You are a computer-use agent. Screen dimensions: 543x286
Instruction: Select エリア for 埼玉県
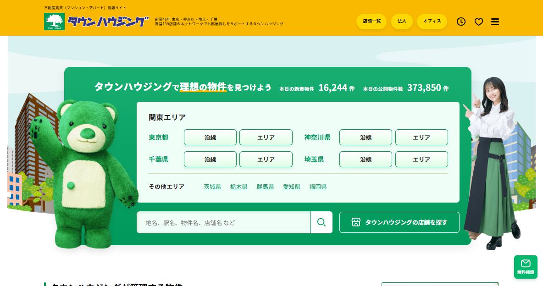tap(421, 159)
